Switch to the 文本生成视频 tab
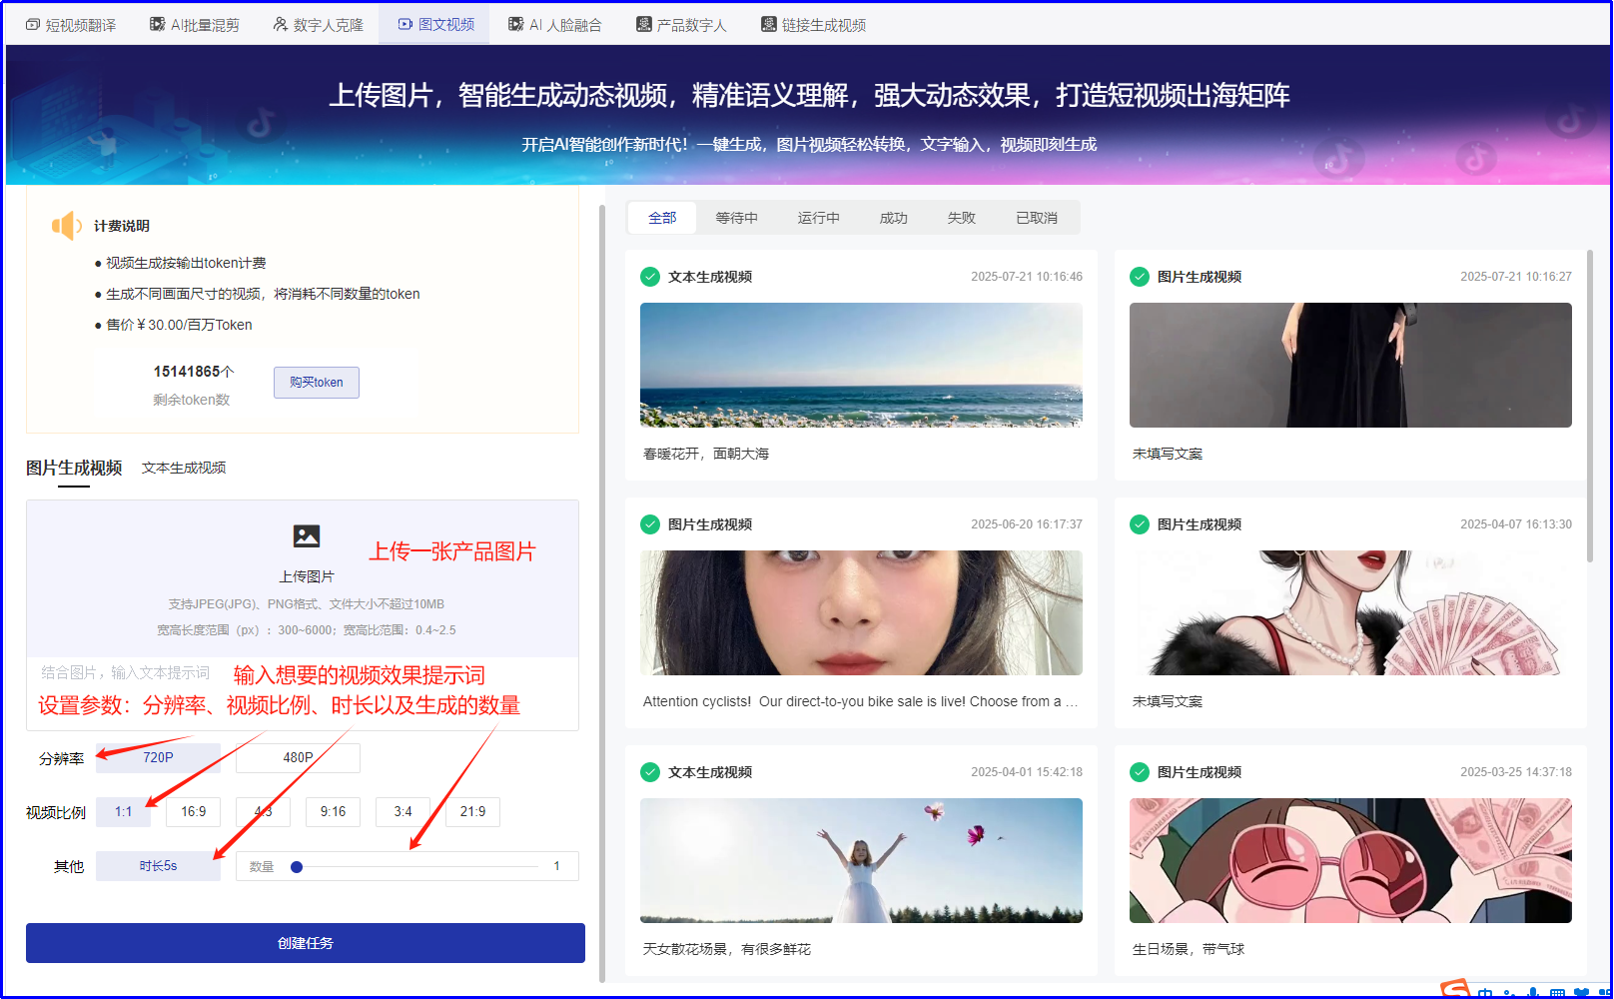 click(x=183, y=467)
